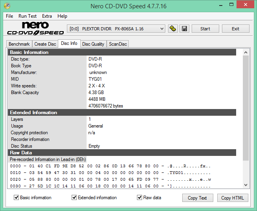Viewport: 257px width, 211px height.
Task: Click the Extended Information section header
Action: click(122, 113)
